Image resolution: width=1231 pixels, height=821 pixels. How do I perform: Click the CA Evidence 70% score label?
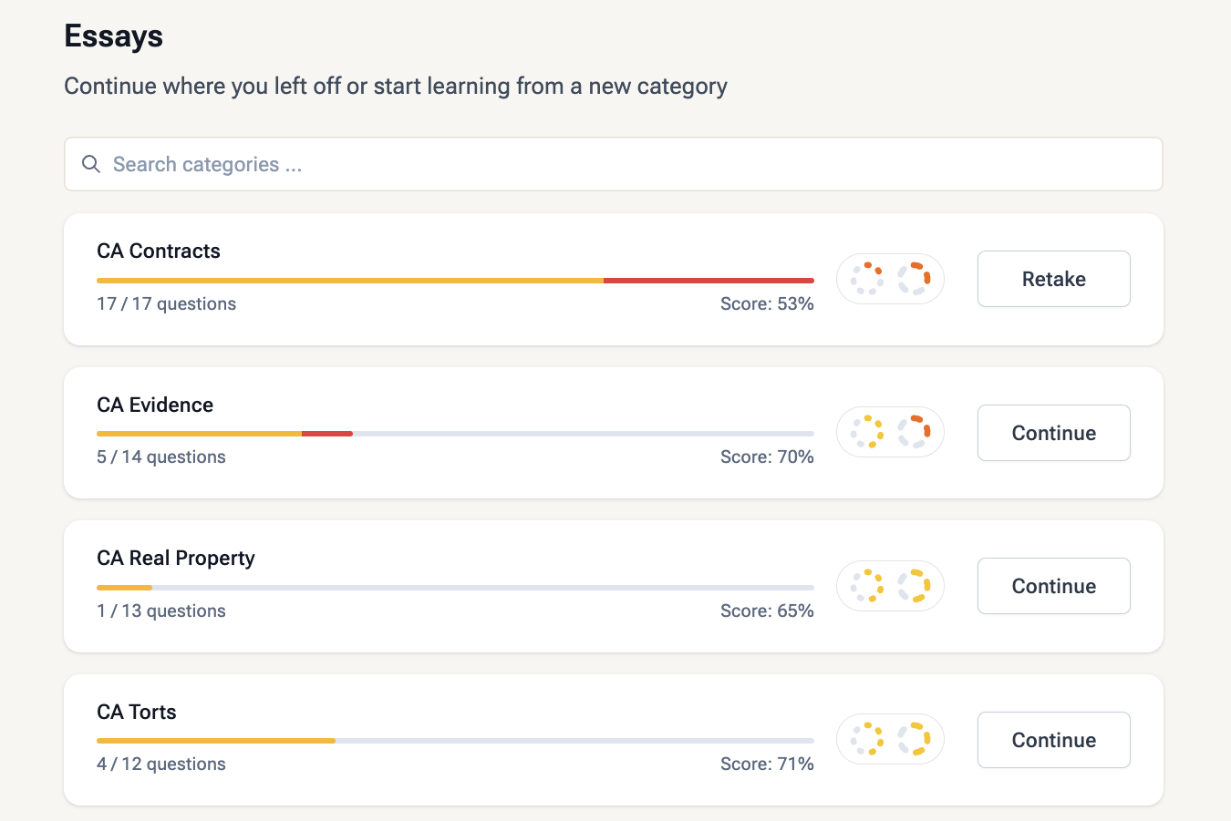click(767, 457)
